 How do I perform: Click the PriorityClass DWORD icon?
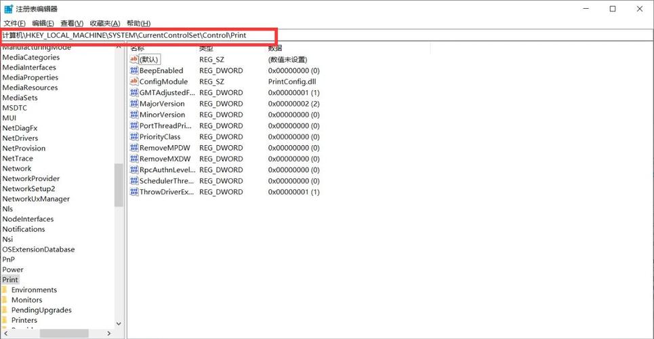point(134,137)
